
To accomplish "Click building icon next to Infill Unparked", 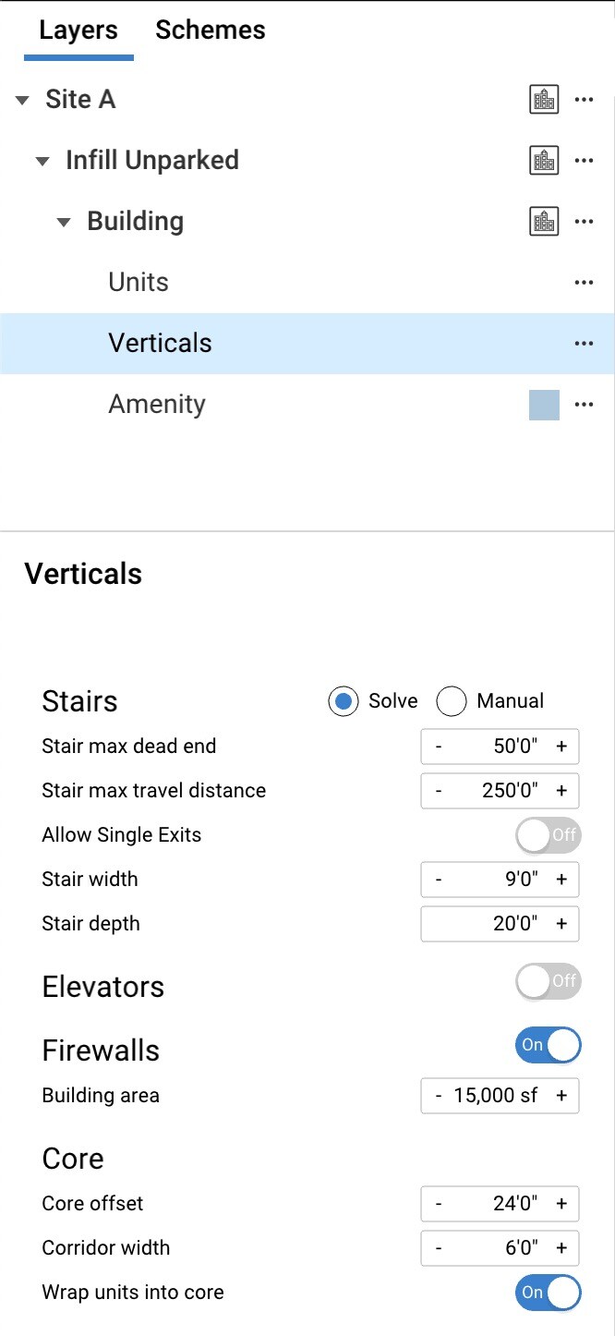I will pyautogui.click(x=544, y=160).
